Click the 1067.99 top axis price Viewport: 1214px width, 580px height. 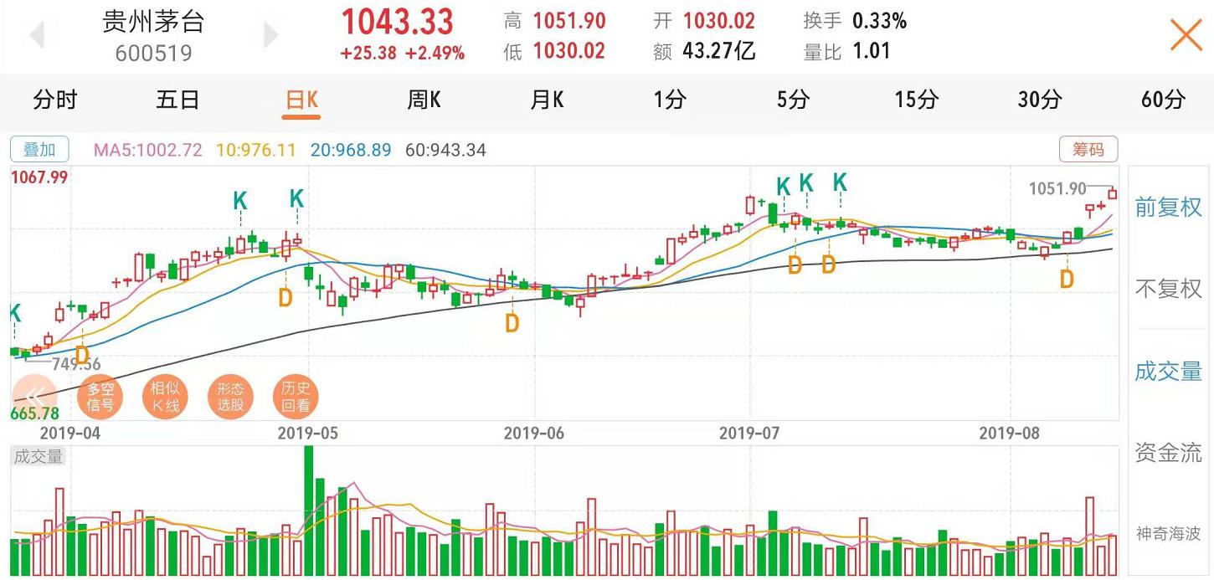[39, 177]
